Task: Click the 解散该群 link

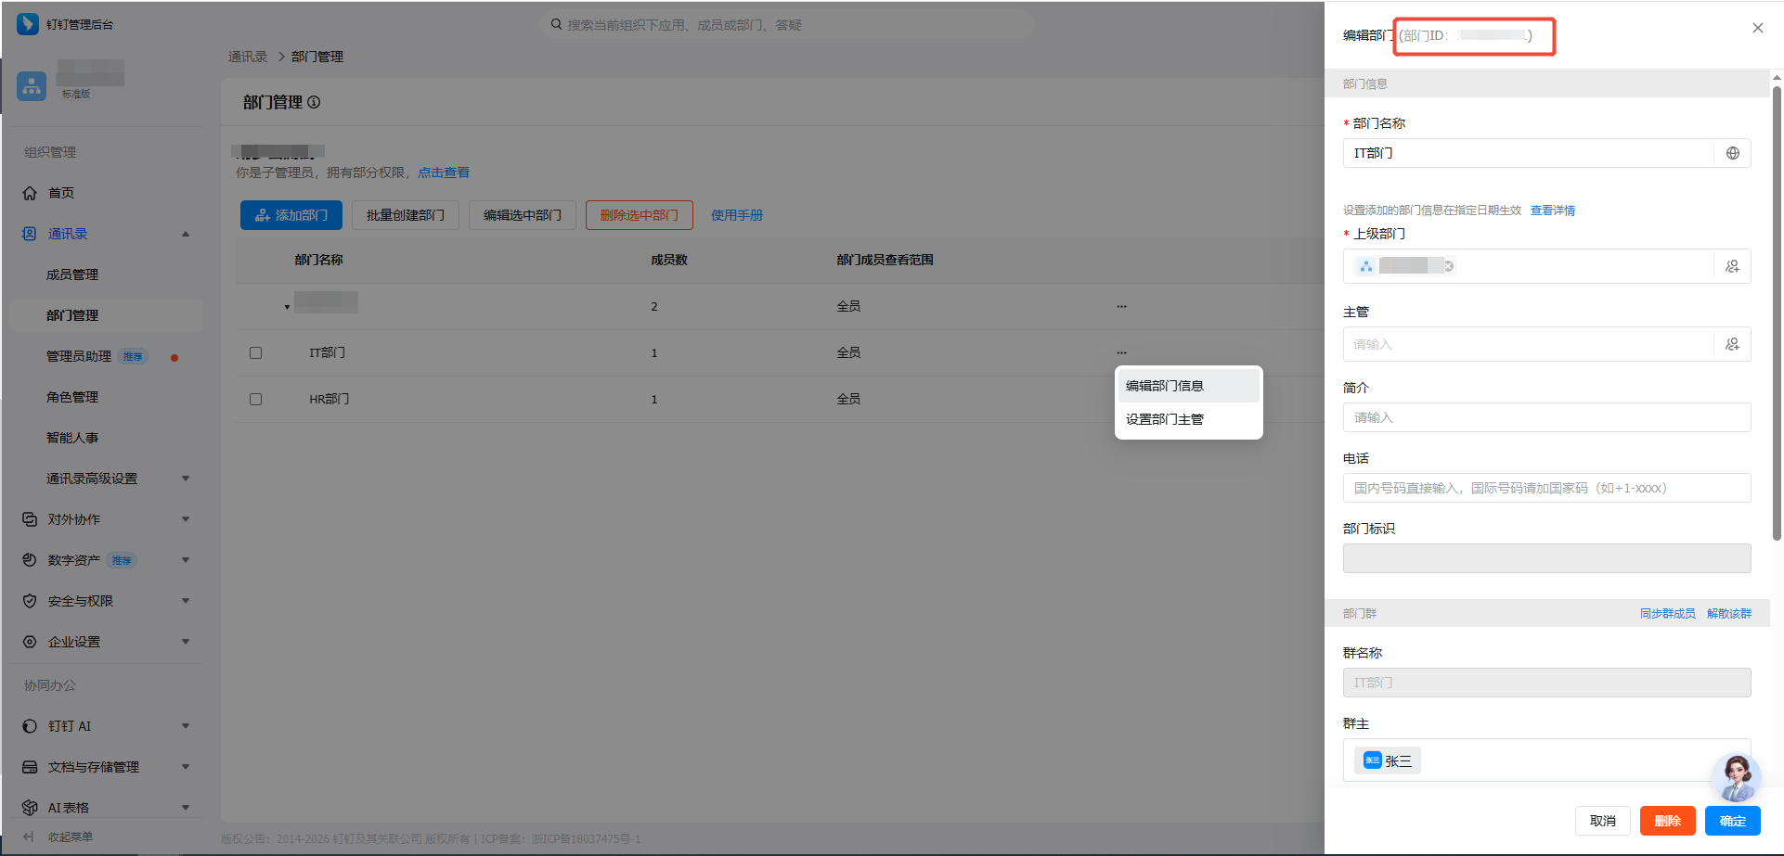Action: 1729,613
